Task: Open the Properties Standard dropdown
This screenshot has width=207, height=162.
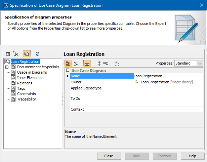Action: tap(189, 63)
